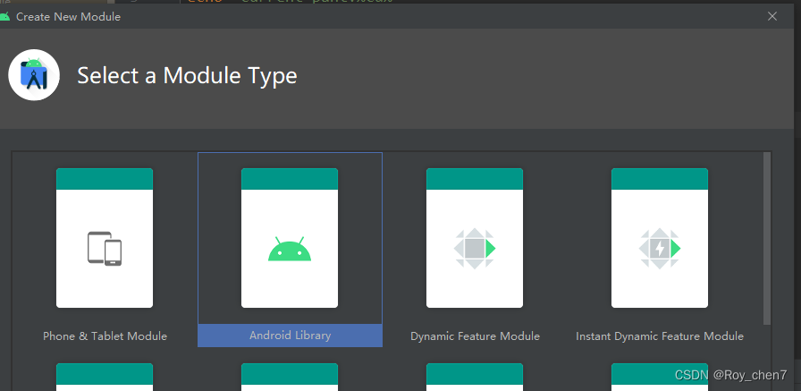801x391 pixels.
Task: Click the 'Instant Dynamic Feature Module' label
Action: coord(660,336)
